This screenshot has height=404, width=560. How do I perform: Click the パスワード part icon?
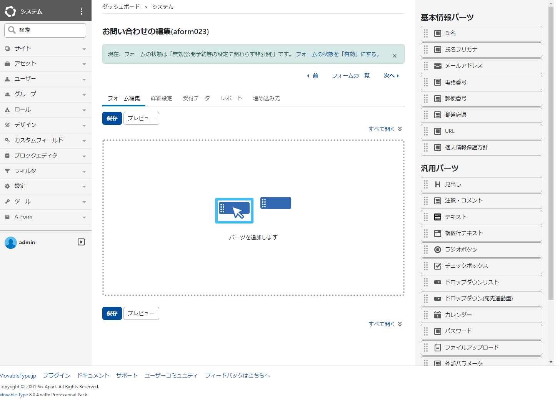tap(437, 331)
